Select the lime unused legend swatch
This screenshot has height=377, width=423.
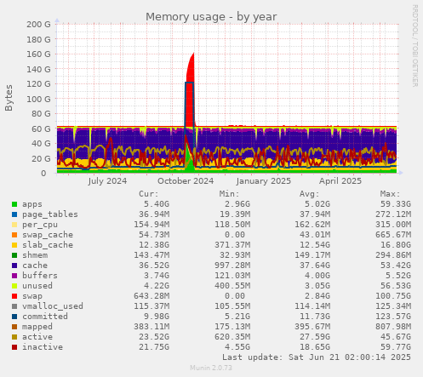pos(14,286)
